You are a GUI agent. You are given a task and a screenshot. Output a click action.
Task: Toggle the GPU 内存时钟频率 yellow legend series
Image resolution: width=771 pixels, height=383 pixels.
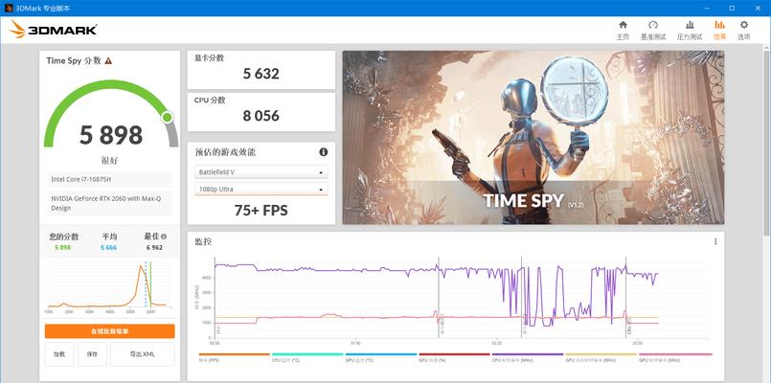pyautogui.click(x=601, y=357)
